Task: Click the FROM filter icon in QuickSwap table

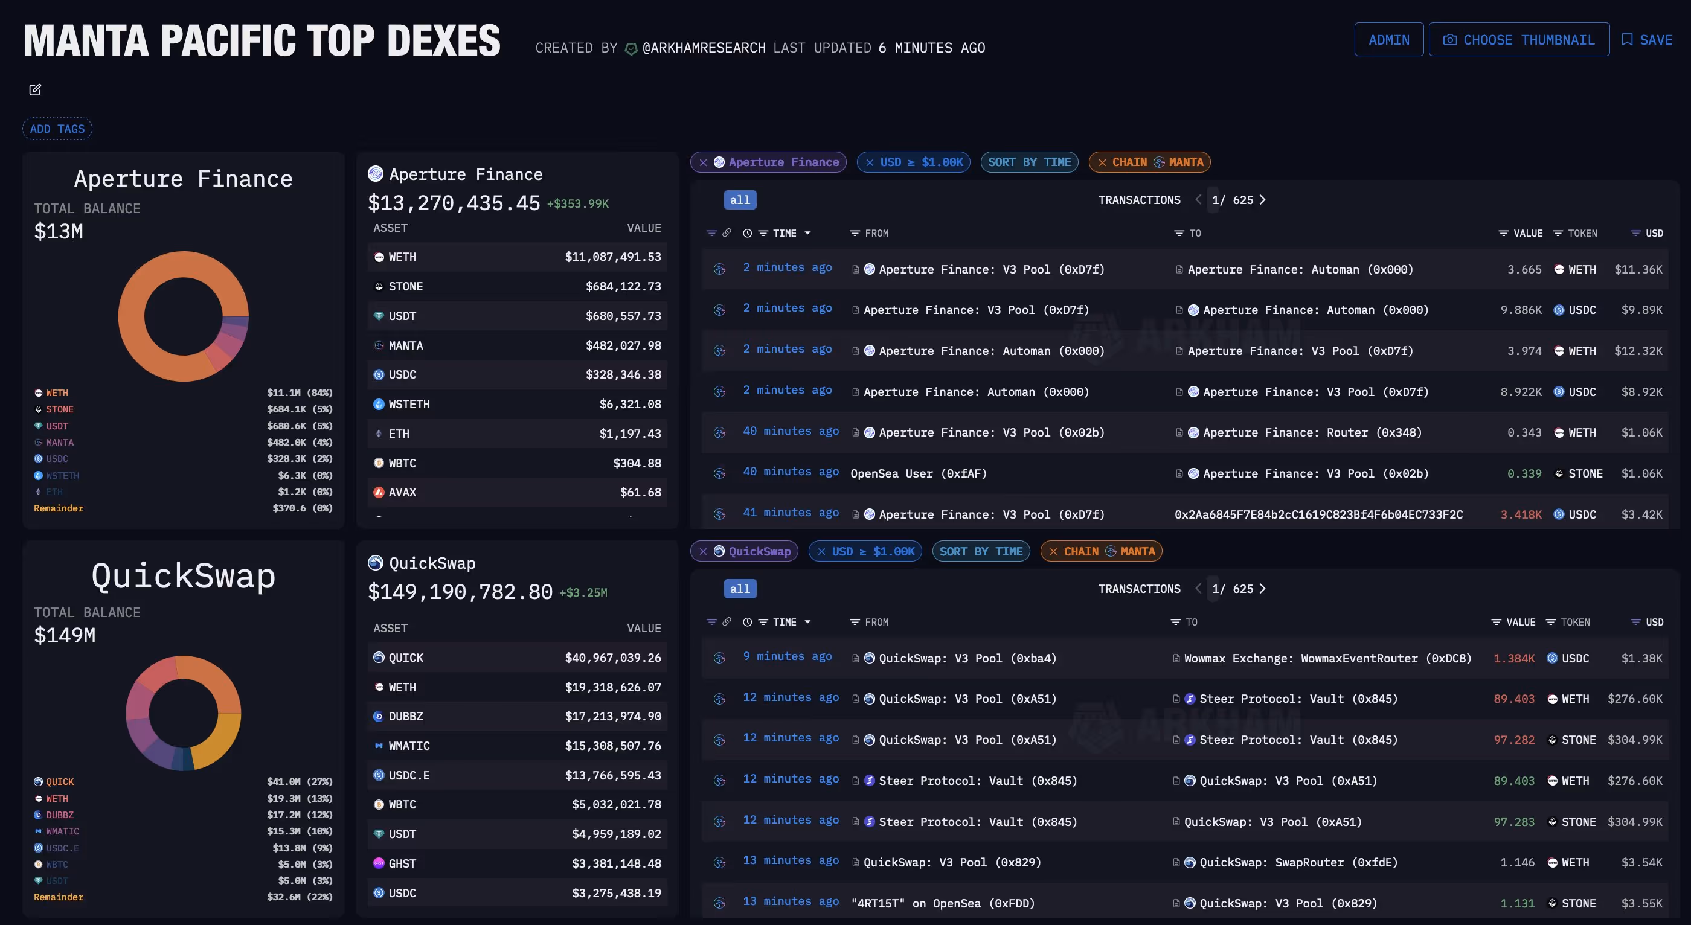Action: [x=854, y=623]
